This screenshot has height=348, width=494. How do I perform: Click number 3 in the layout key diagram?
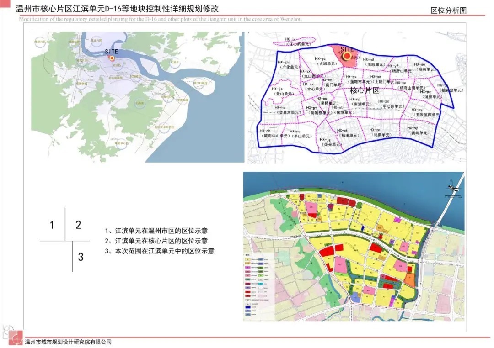pos(81,257)
